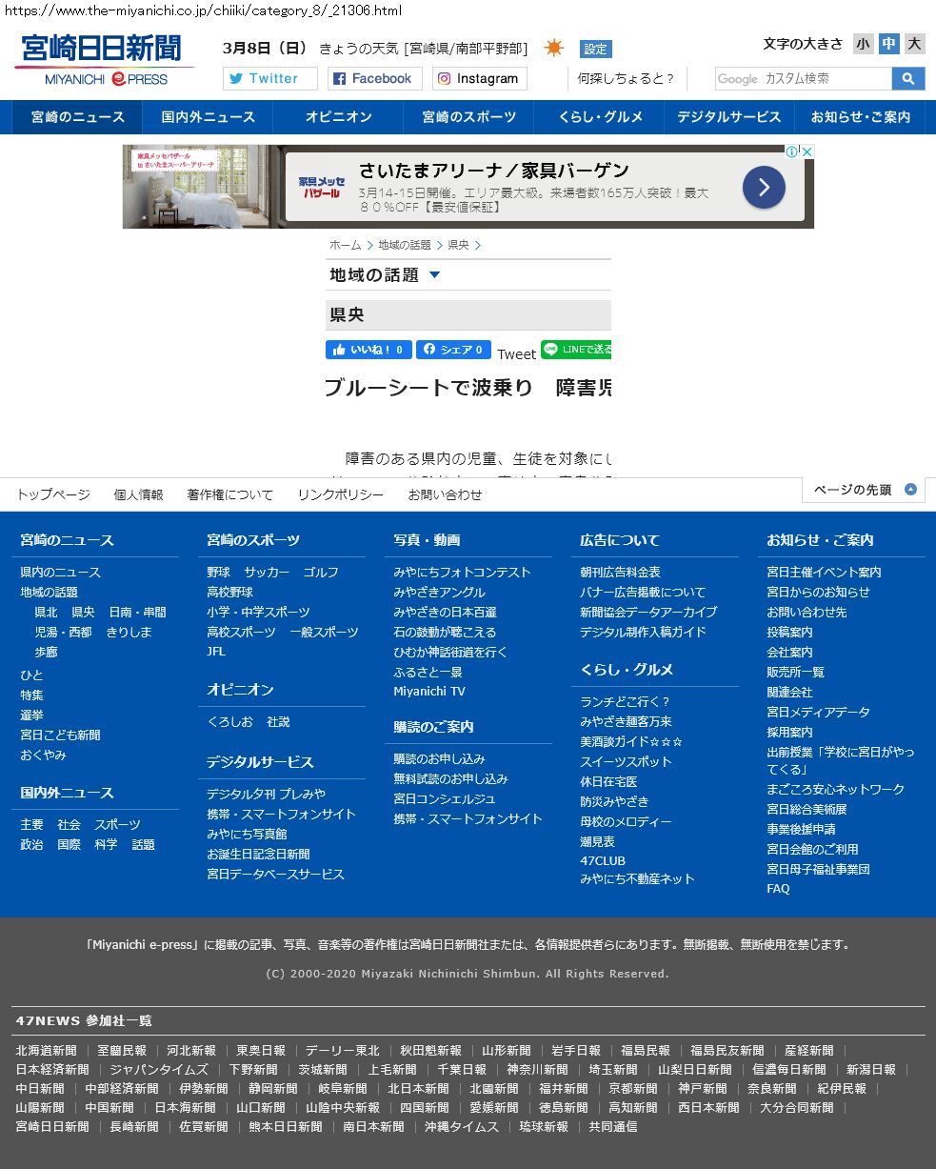Click the AdChoices info icon on ad

tap(790, 151)
